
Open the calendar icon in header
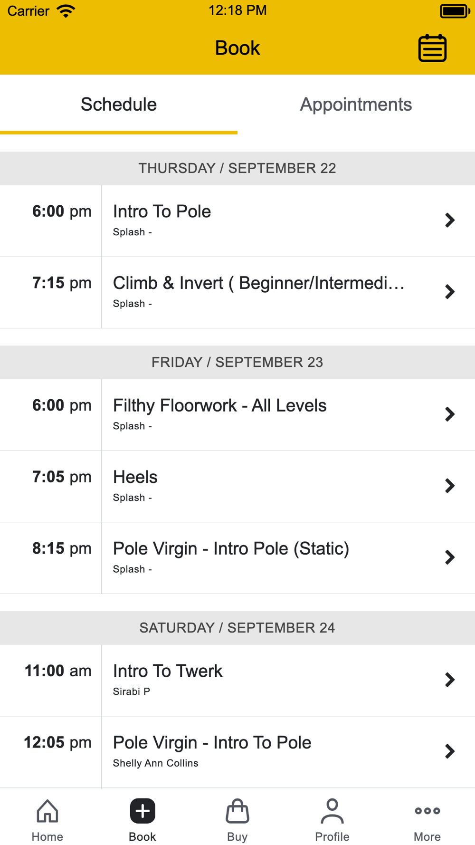432,48
